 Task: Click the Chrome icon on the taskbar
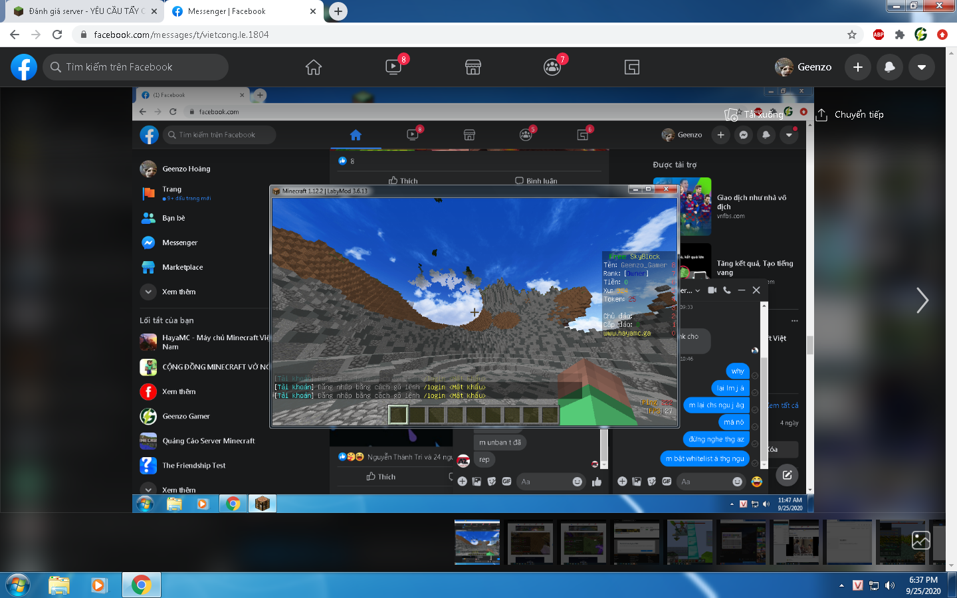pos(141,585)
